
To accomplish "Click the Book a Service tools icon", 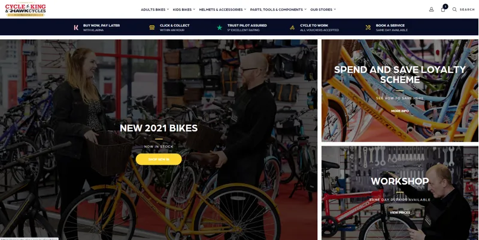I will [x=368, y=27].
